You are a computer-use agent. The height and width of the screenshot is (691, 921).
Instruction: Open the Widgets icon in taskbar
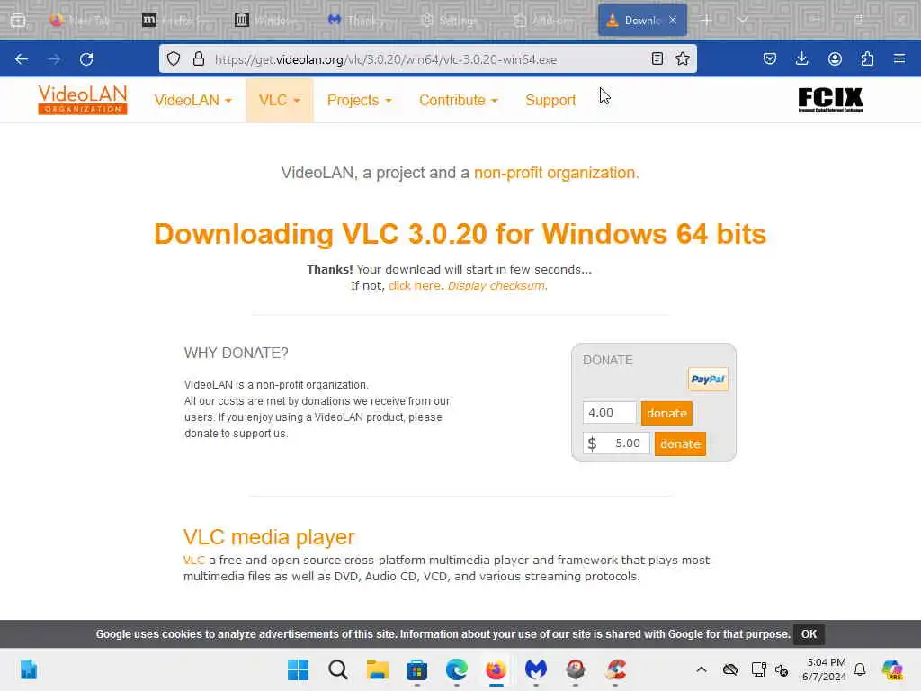coord(29,669)
